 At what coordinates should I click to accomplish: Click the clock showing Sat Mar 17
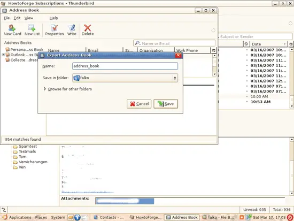click(269, 217)
